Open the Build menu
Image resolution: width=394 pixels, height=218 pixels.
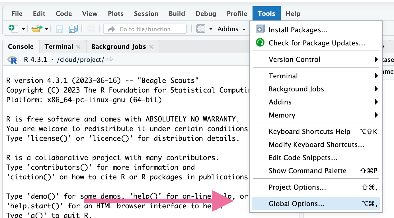pyautogui.click(x=177, y=14)
